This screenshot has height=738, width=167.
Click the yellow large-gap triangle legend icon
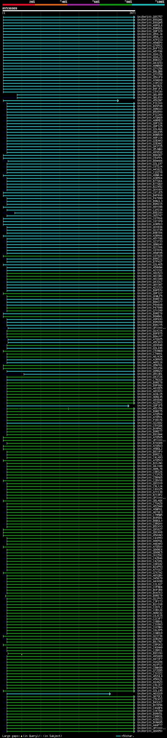(x=21, y=736)
